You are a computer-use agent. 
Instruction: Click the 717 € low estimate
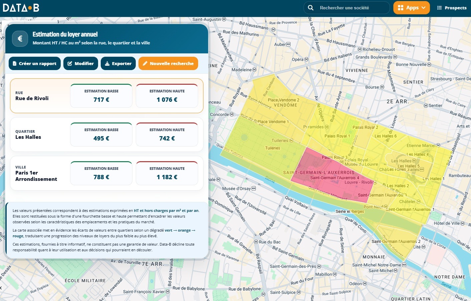click(x=101, y=99)
